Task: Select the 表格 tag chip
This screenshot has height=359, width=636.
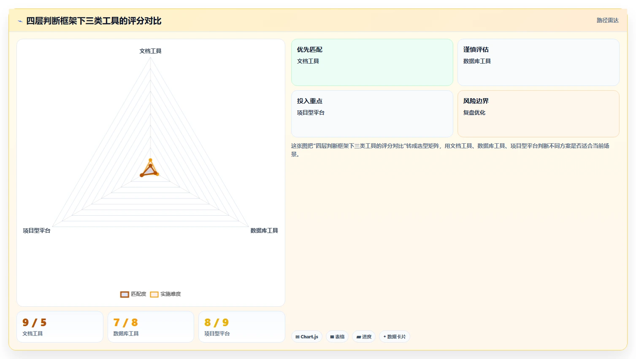Action: pos(337,337)
